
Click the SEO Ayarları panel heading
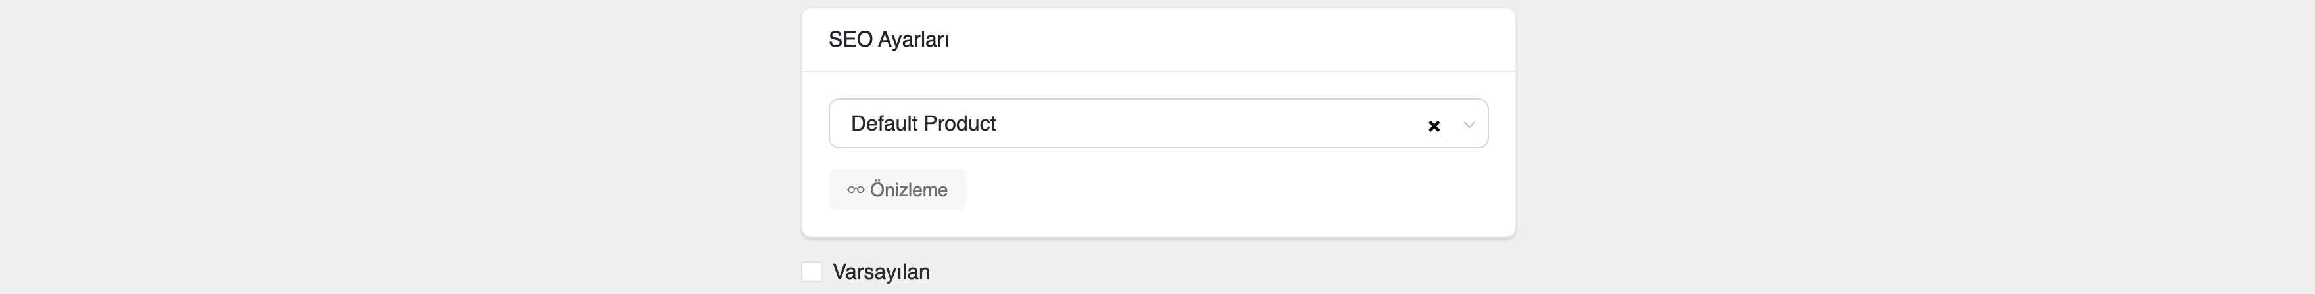pyautogui.click(x=889, y=39)
